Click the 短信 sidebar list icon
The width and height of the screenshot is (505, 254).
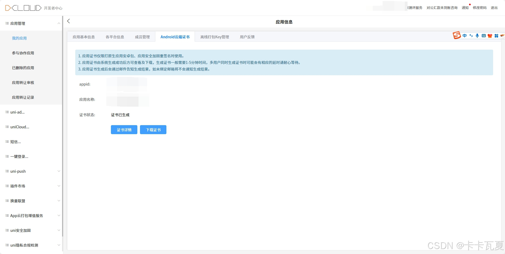7,142
